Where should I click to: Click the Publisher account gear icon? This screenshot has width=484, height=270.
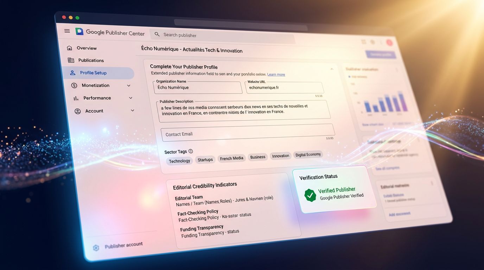click(96, 248)
